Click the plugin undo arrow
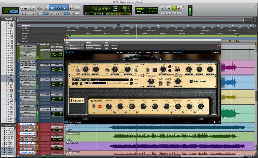Viewport: 258px width, 158px height. [118, 52]
